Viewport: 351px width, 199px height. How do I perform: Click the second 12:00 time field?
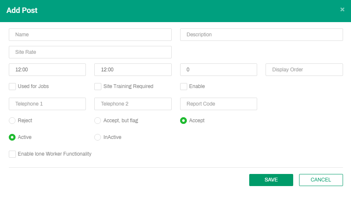(133, 70)
